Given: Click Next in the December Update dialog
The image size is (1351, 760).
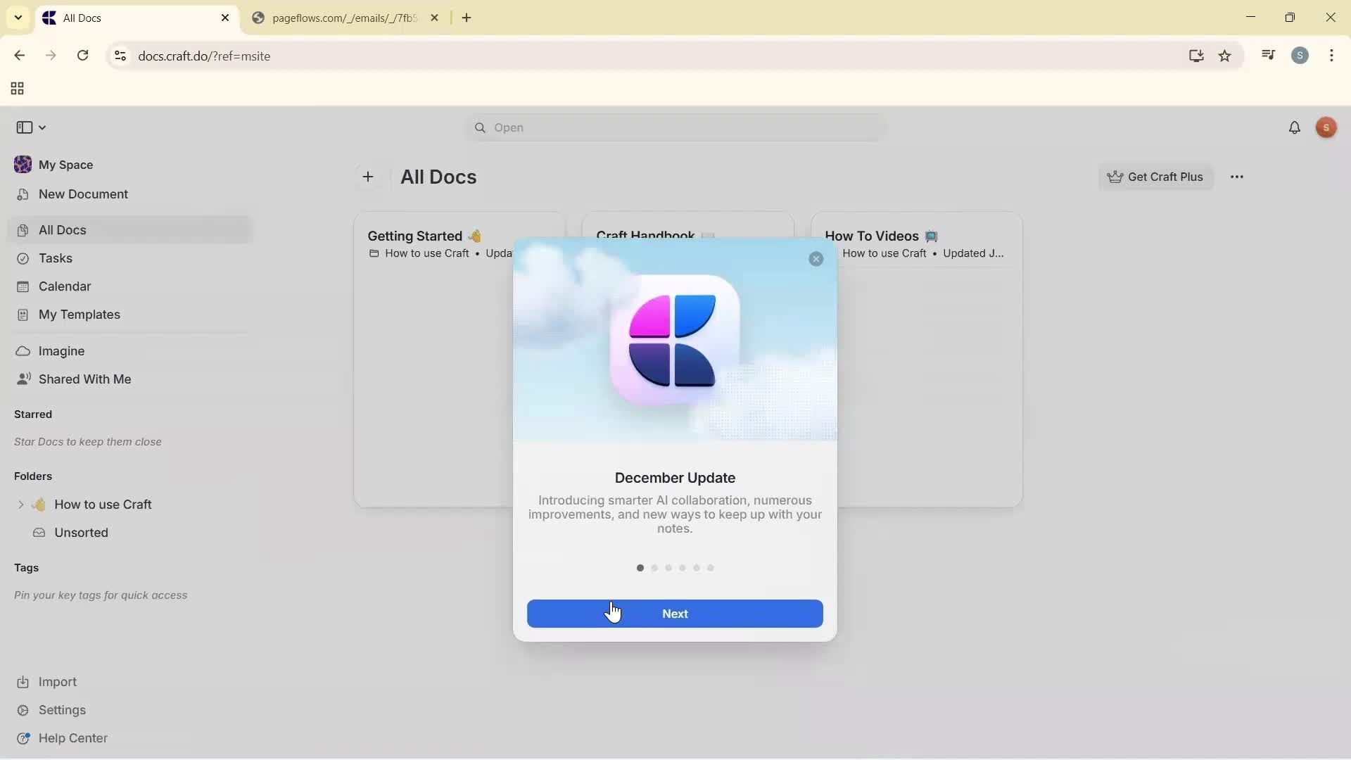Looking at the screenshot, I should pos(675,613).
